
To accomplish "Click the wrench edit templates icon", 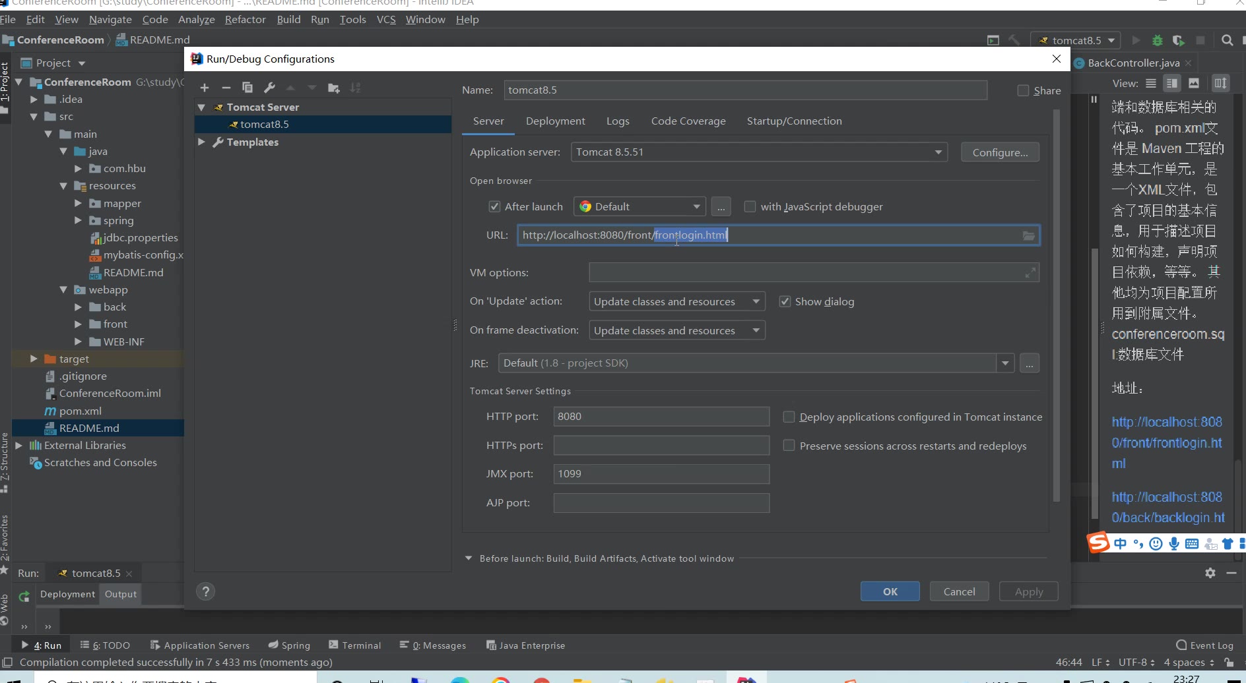I will 269,88.
